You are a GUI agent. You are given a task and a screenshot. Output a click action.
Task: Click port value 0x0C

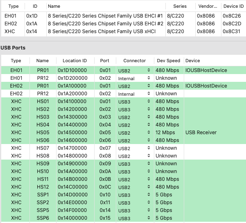(x=105, y=187)
